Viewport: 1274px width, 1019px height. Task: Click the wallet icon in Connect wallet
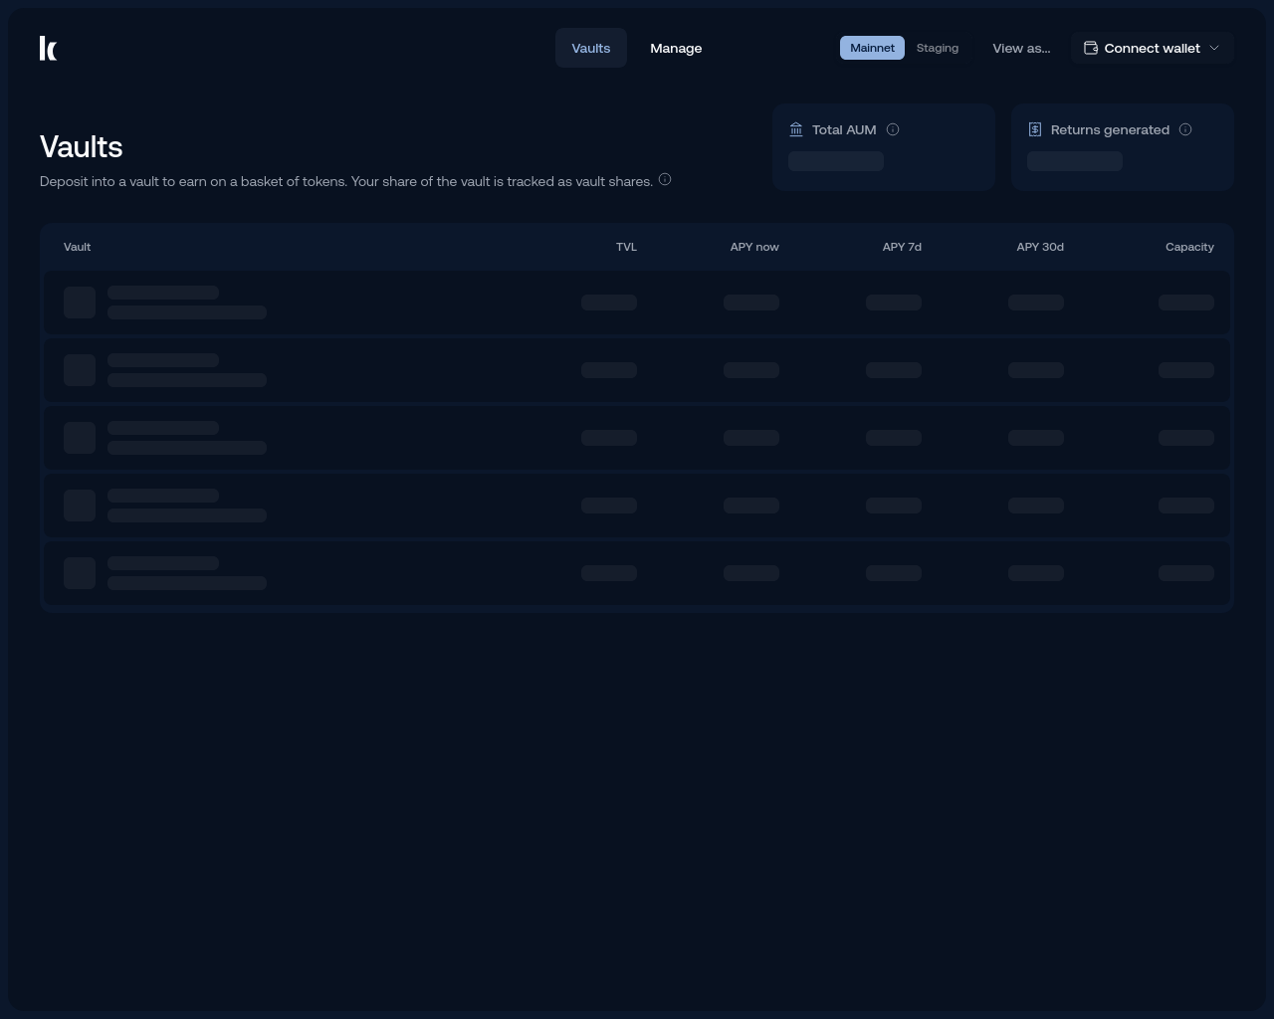tap(1091, 48)
